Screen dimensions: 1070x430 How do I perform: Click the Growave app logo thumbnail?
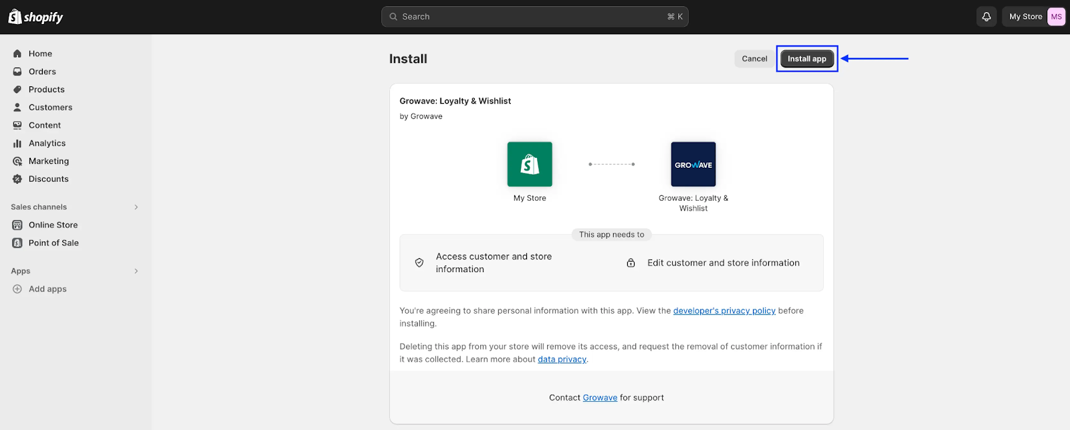coord(693,164)
